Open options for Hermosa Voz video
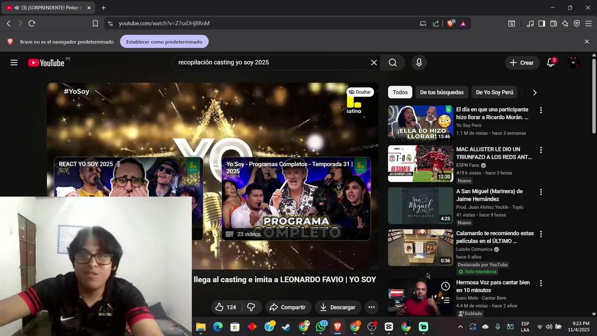The height and width of the screenshot is (336, 597). (541, 283)
